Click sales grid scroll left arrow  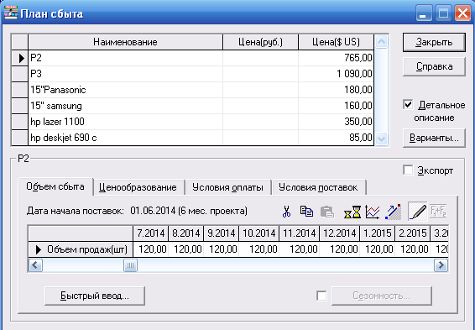[35, 265]
